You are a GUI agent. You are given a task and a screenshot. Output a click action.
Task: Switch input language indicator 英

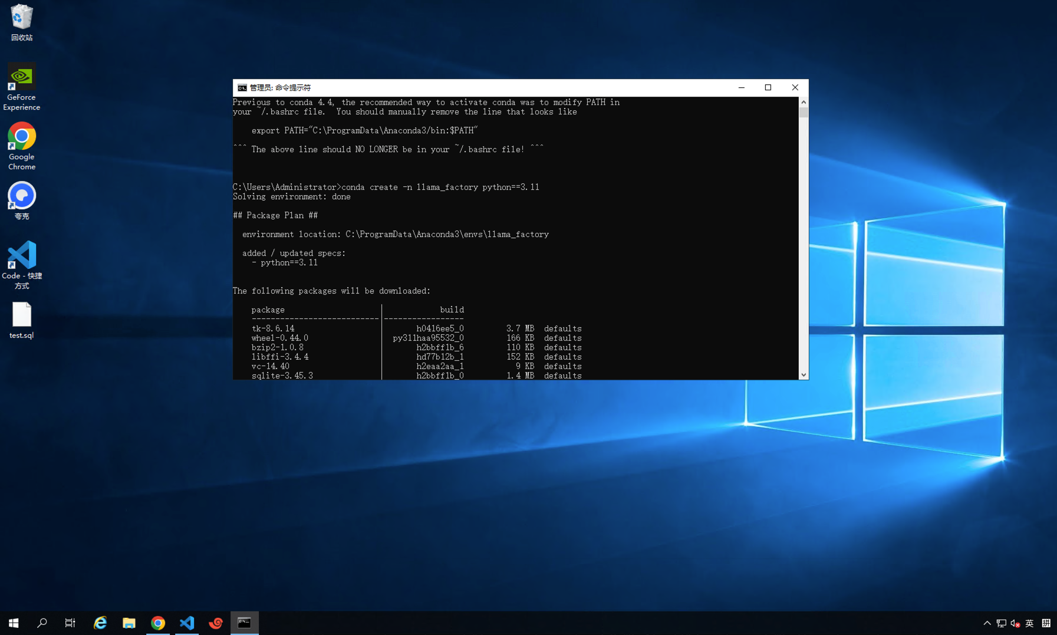point(1029,623)
